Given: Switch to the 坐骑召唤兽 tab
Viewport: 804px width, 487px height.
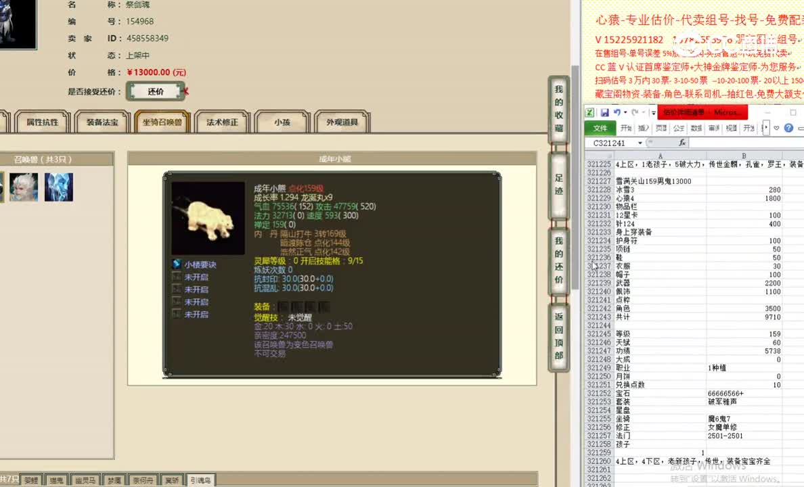Looking at the screenshot, I should pos(162,122).
